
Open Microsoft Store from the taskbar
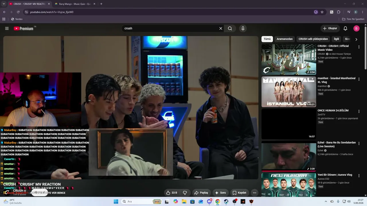click(x=192, y=201)
